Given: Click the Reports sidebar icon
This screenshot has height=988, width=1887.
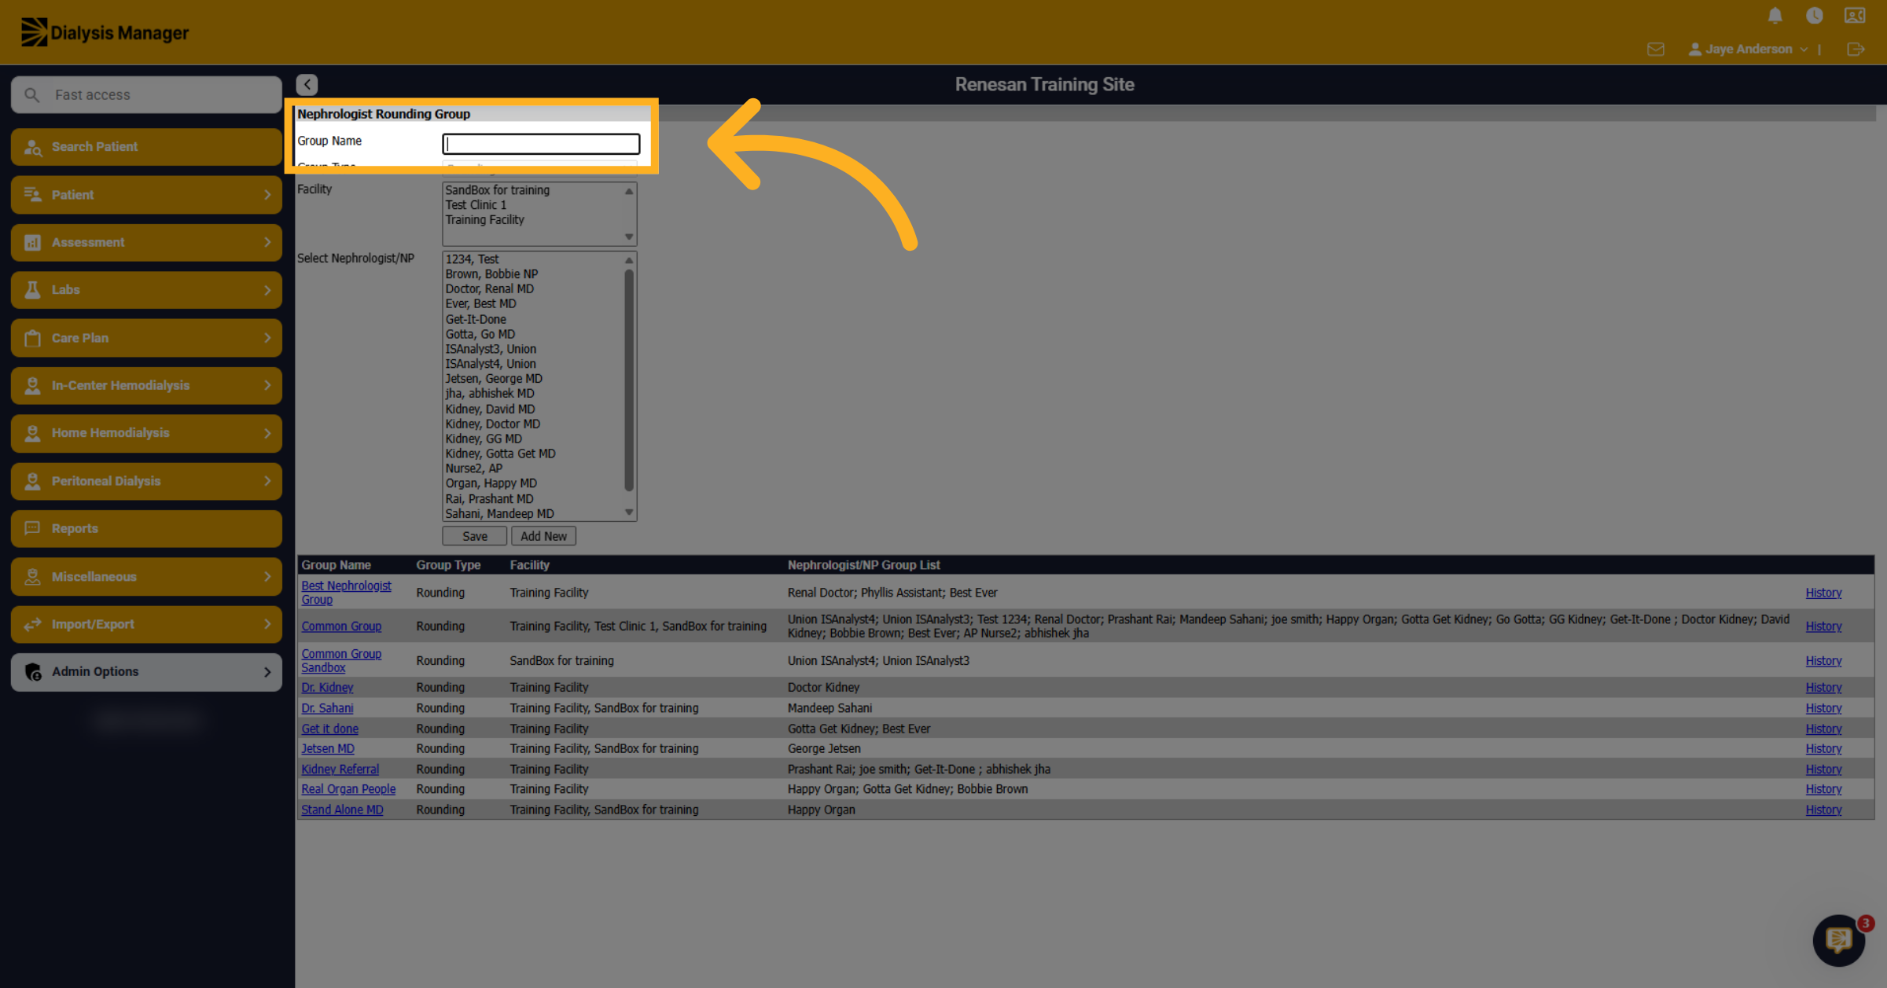Looking at the screenshot, I should (x=32, y=528).
